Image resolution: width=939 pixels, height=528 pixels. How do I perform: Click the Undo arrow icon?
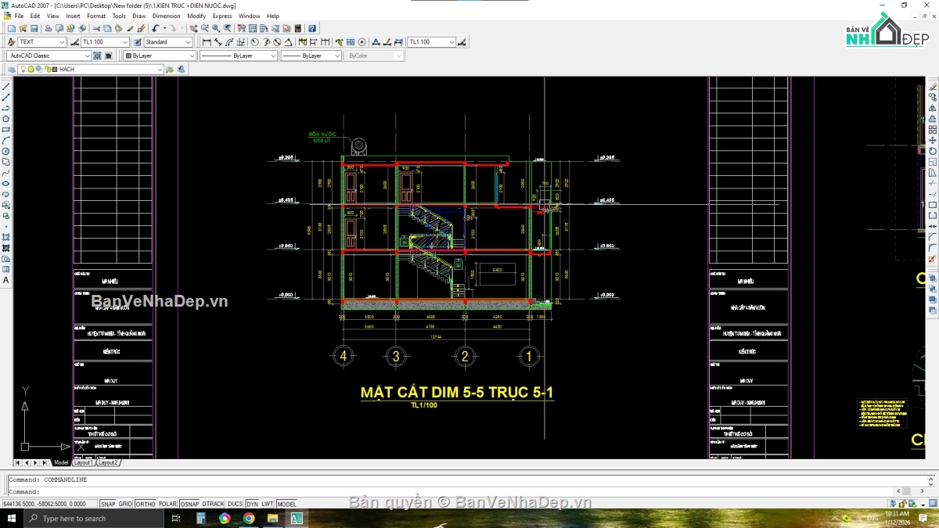click(x=155, y=29)
